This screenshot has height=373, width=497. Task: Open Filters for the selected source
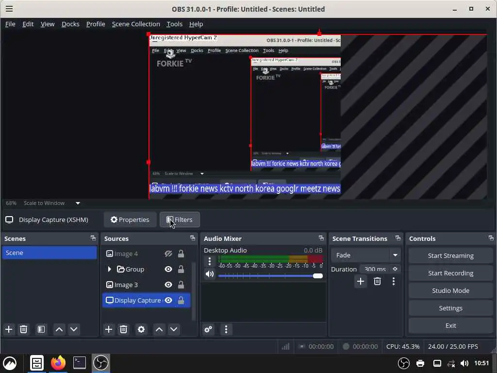pyautogui.click(x=180, y=220)
